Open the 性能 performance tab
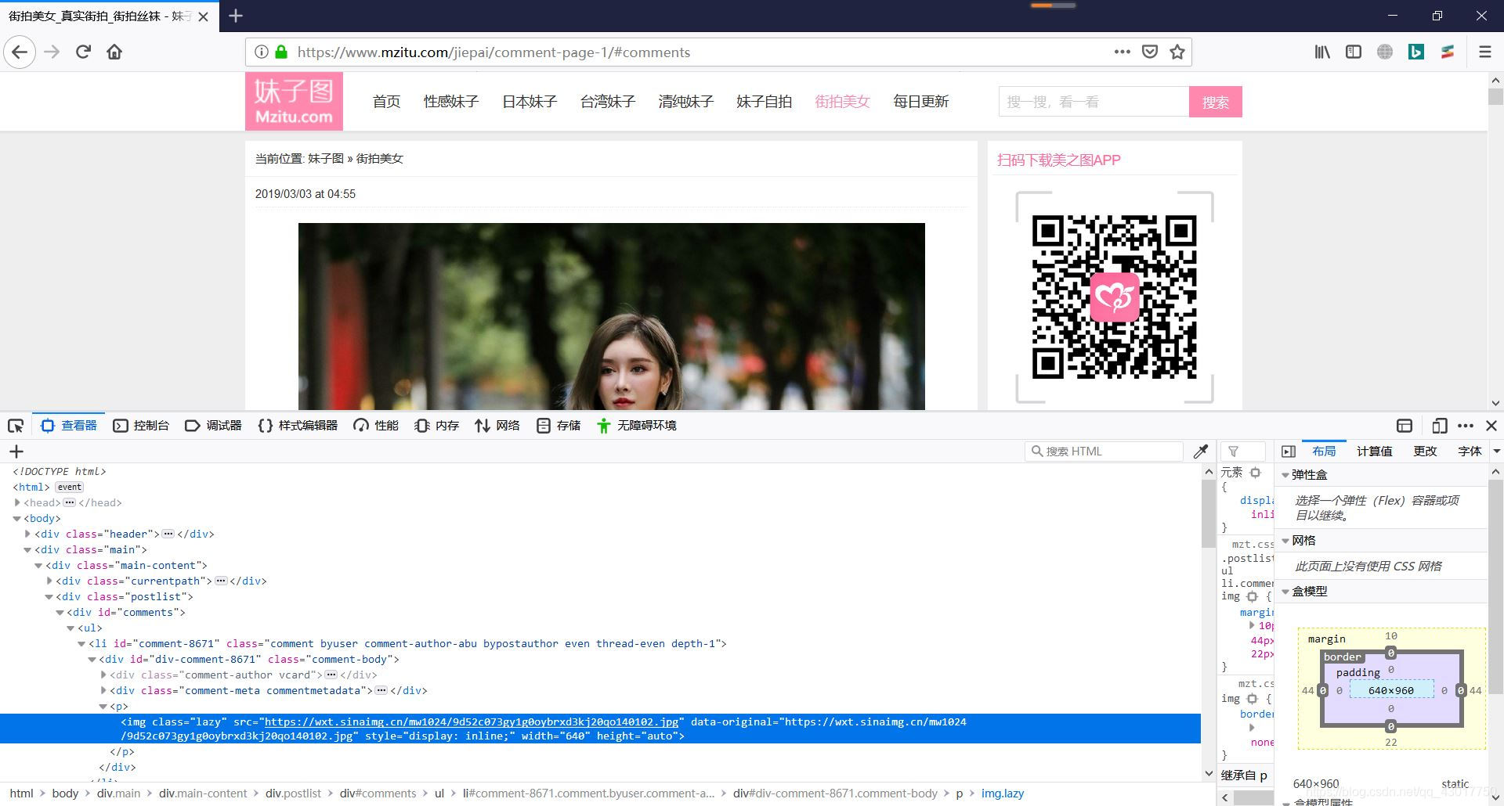 [x=376, y=426]
